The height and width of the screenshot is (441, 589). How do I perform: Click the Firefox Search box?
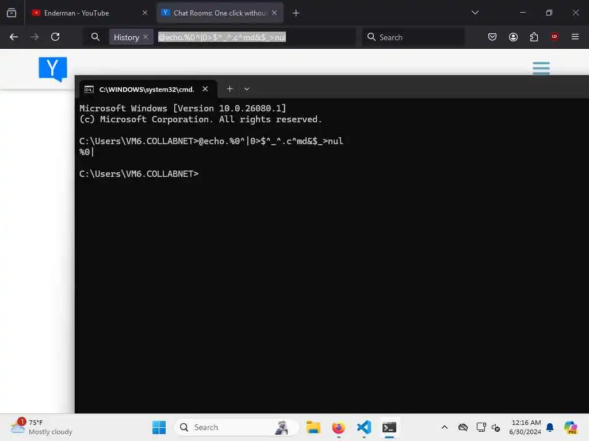coord(413,37)
